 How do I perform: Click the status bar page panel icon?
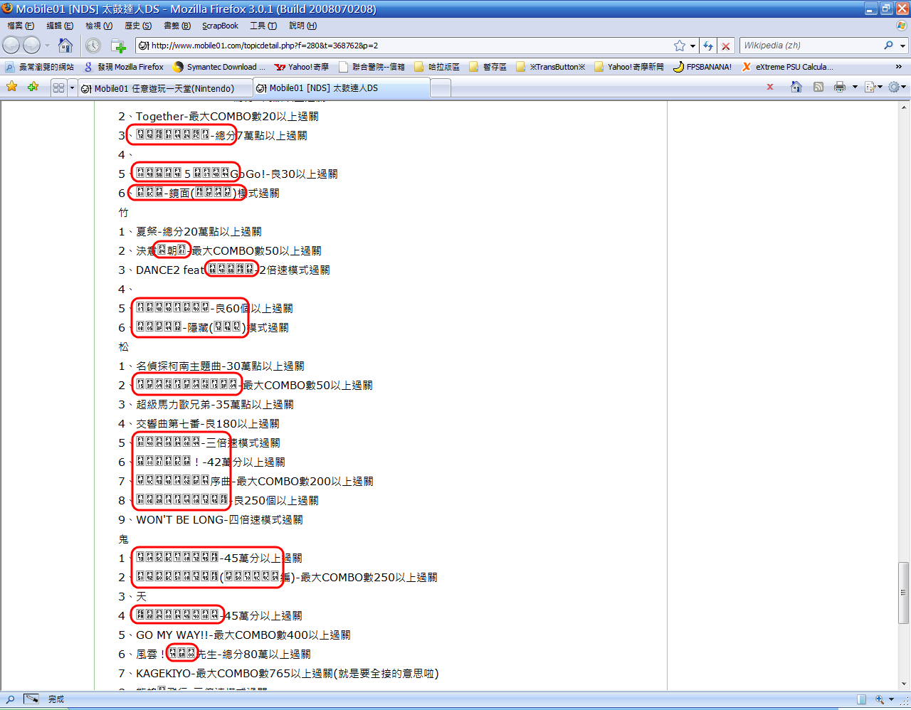point(861,699)
